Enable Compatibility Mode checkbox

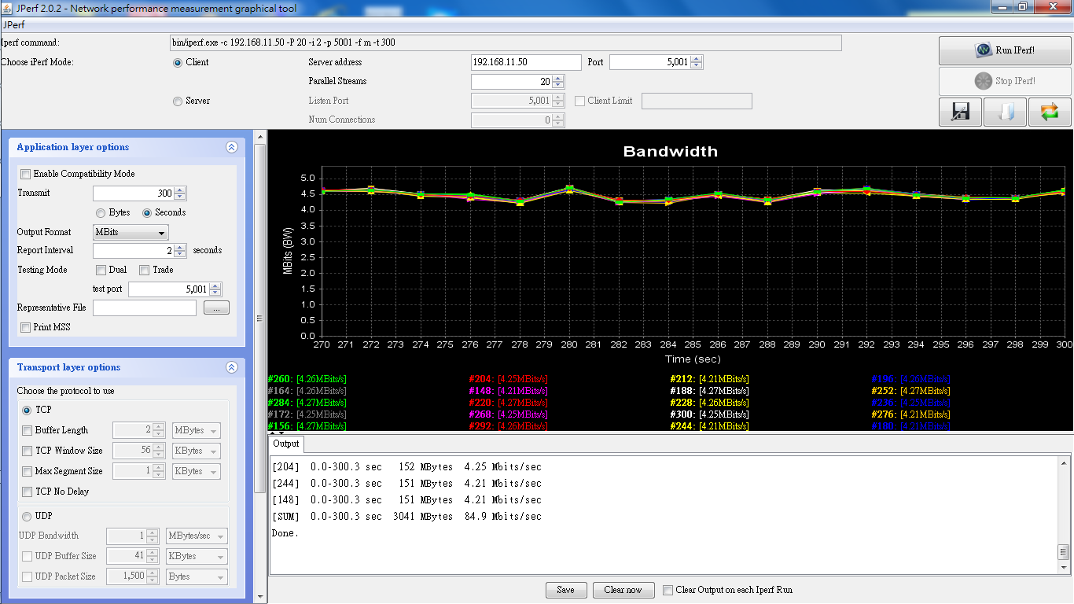26,175
